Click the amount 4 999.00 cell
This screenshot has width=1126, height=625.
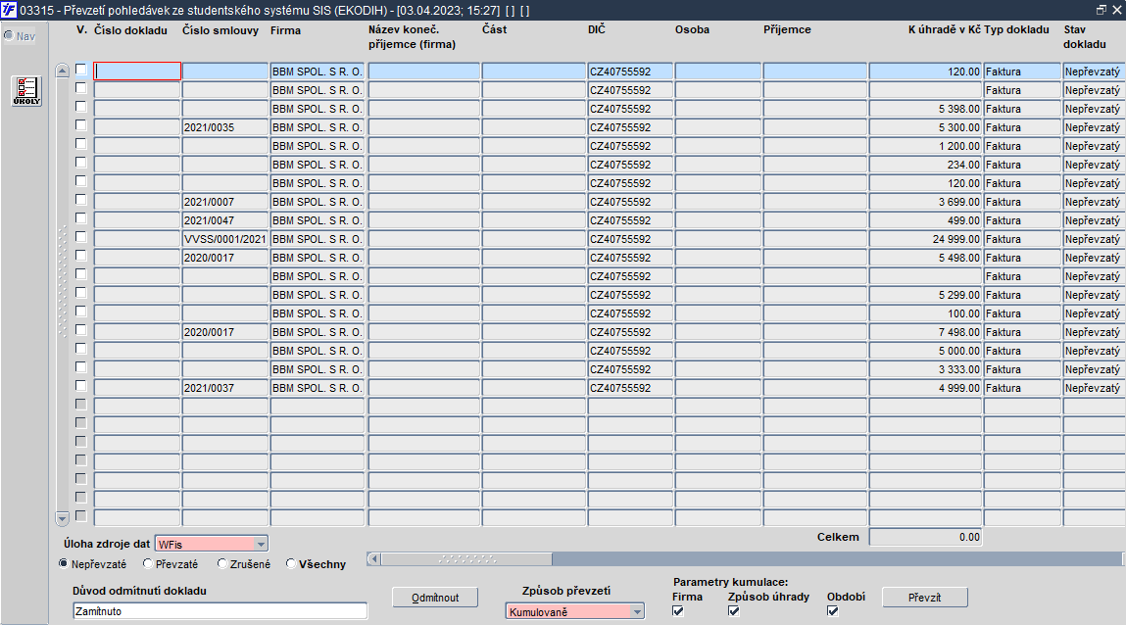coord(926,388)
